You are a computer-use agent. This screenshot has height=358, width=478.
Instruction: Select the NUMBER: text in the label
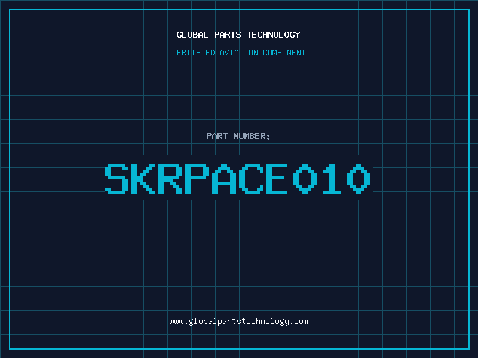tap(252, 137)
